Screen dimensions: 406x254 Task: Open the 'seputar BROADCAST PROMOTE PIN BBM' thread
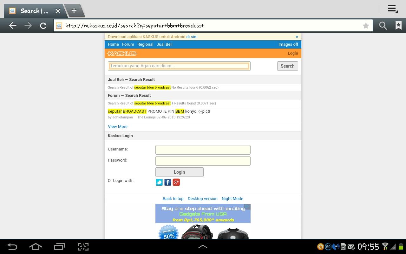159,111
